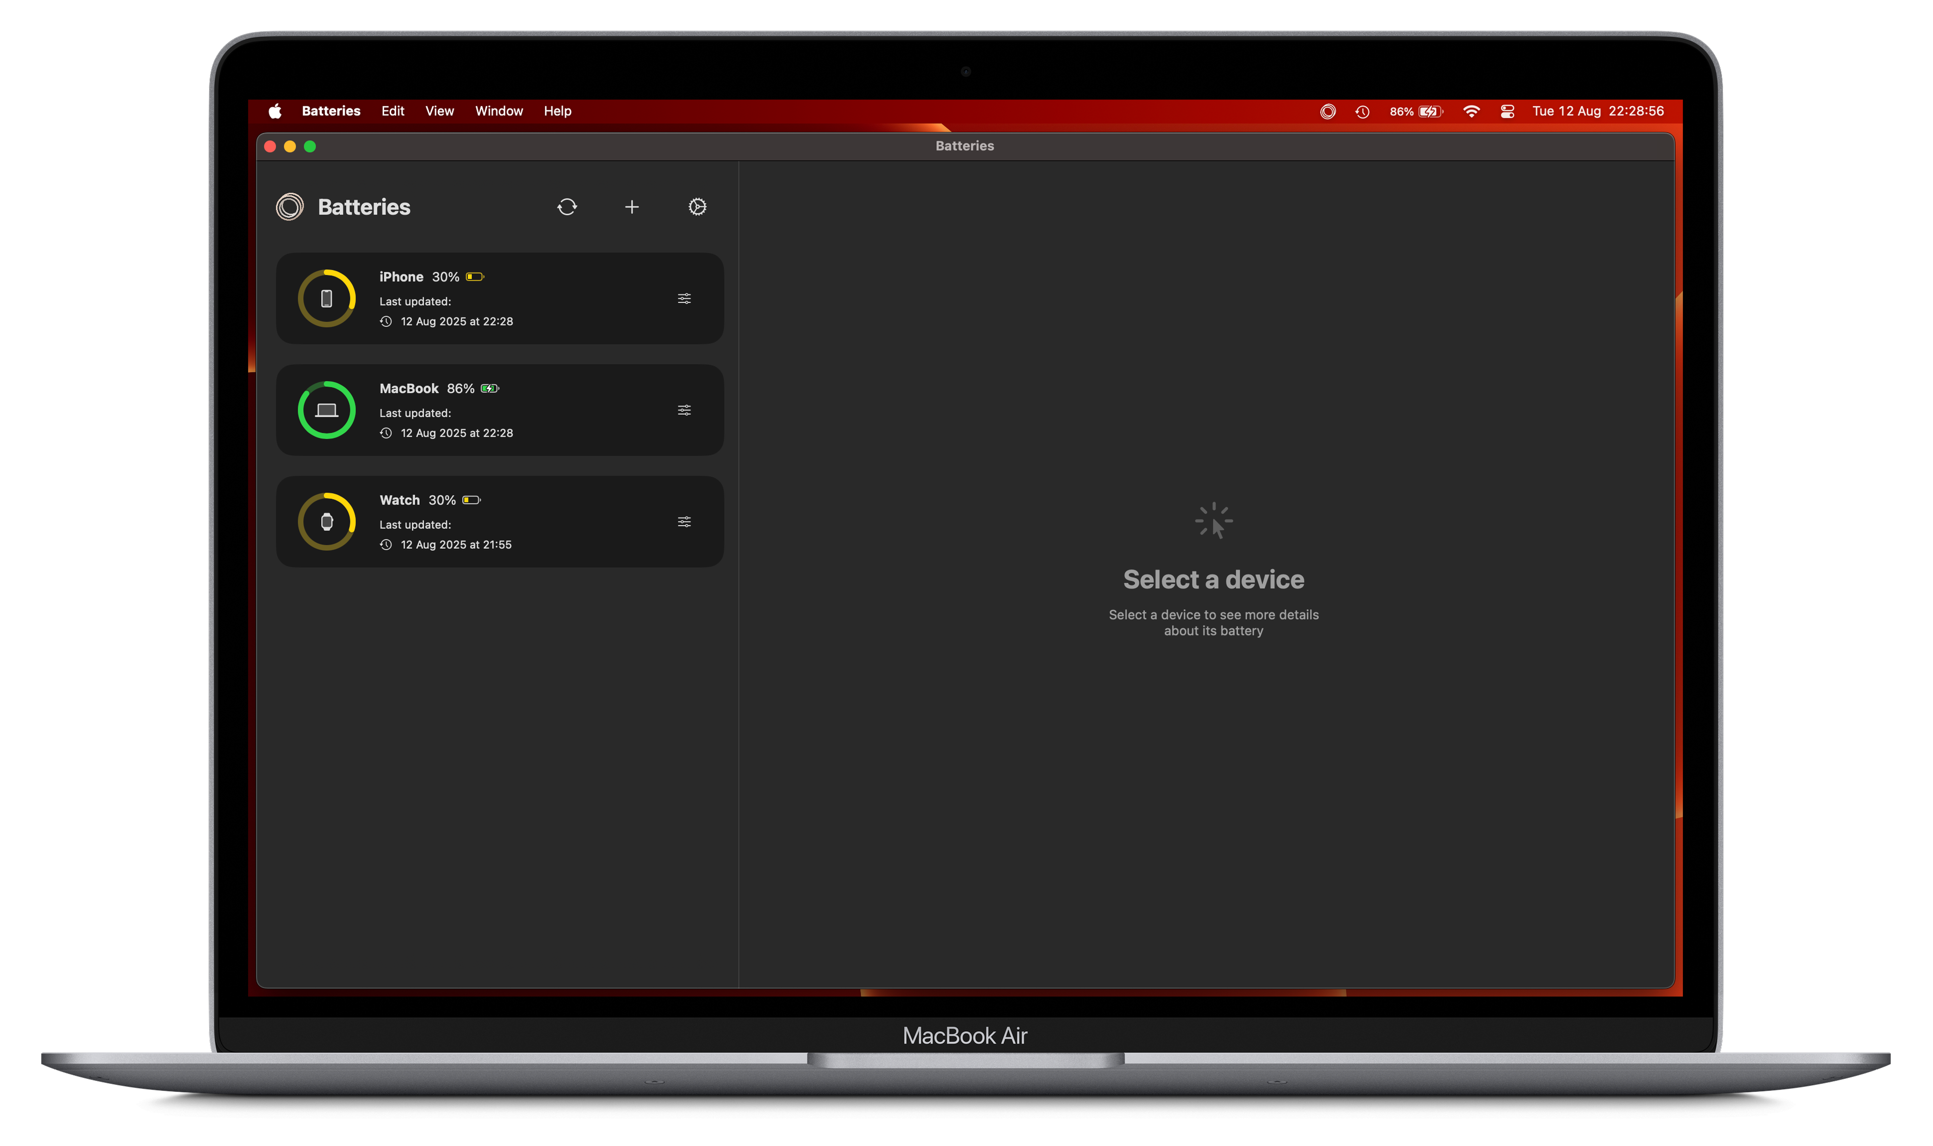Screen dimensions: 1933x1146
Task: Click clock icon beside iPhone last updated time
Action: coord(386,321)
